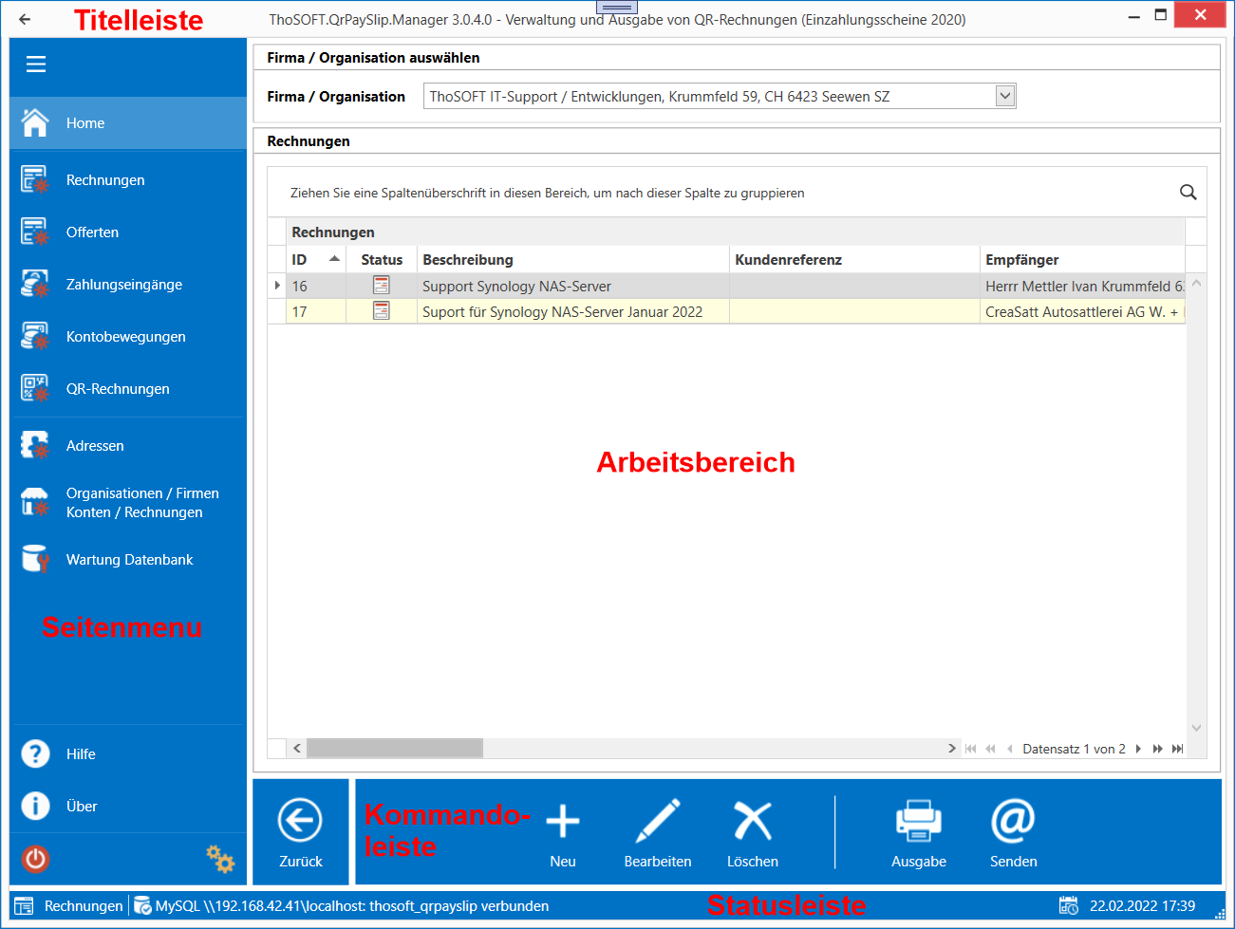Click the Organisationen / Firmen icon
1235x929 pixels.
coord(35,502)
